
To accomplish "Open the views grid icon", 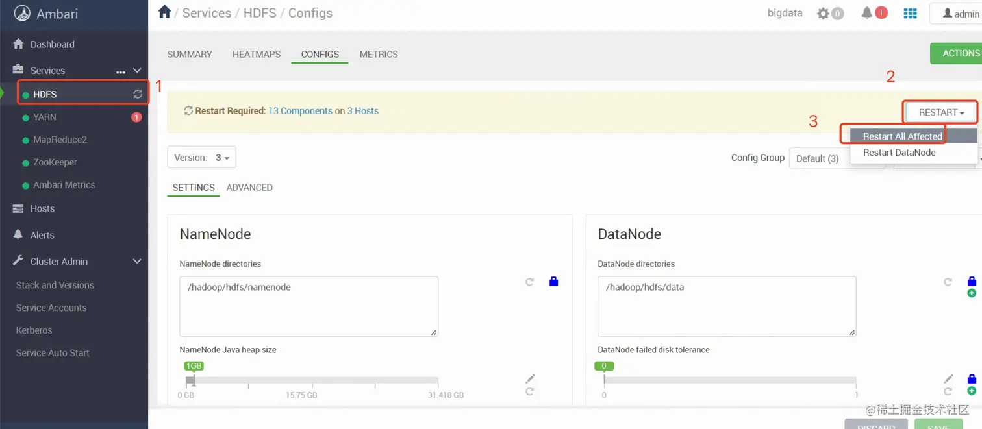I will coord(910,13).
